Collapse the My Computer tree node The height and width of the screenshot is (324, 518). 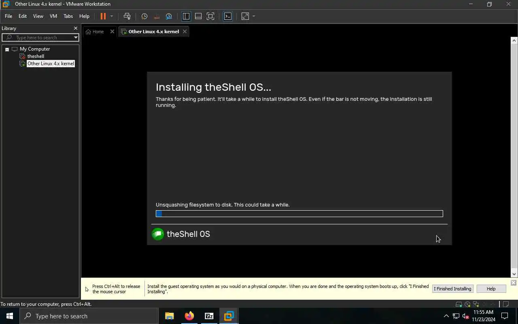(7, 49)
